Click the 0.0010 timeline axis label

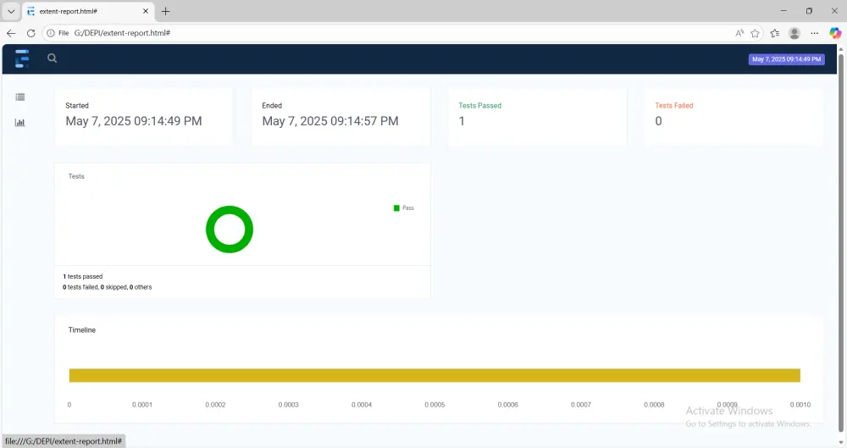click(800, 405)
